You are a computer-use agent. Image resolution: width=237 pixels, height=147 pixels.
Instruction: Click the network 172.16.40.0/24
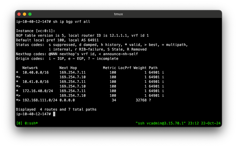click(38, 91)
